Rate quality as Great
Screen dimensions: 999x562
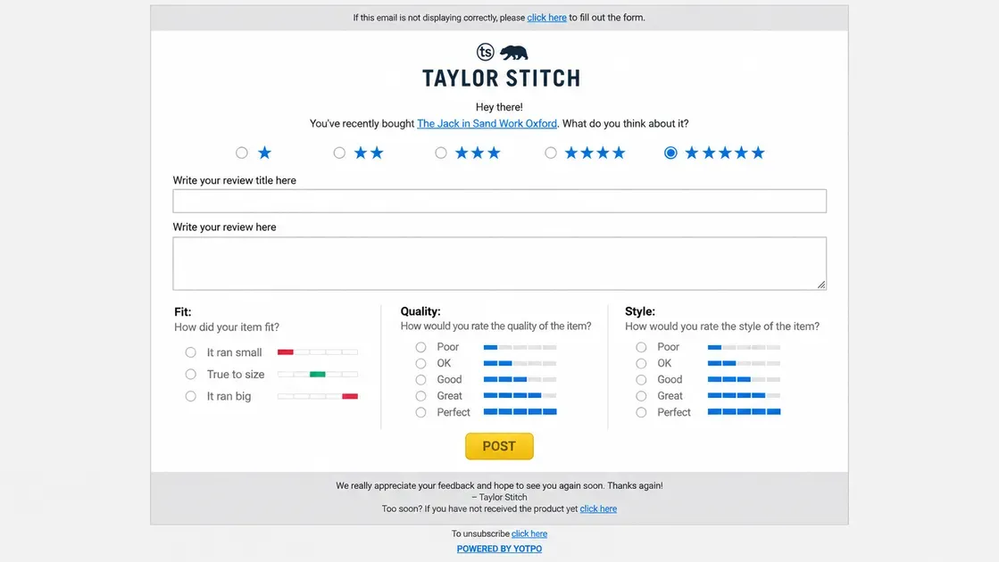420,396
